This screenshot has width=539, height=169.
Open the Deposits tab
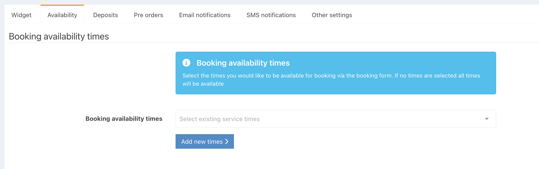tap(105, 15)
